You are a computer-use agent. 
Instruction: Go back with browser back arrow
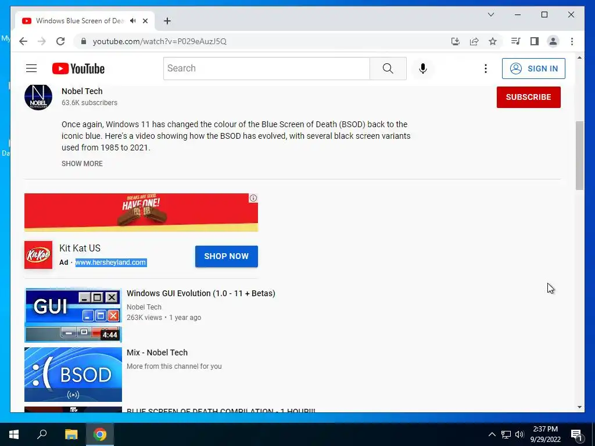(x=23, y=41)
